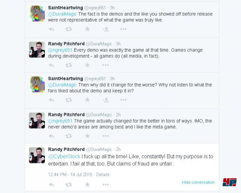The width and height of the screenshot is (241, 193).
Task: Open more options on 'changed for the better' tweet
Action: [105, 136]
